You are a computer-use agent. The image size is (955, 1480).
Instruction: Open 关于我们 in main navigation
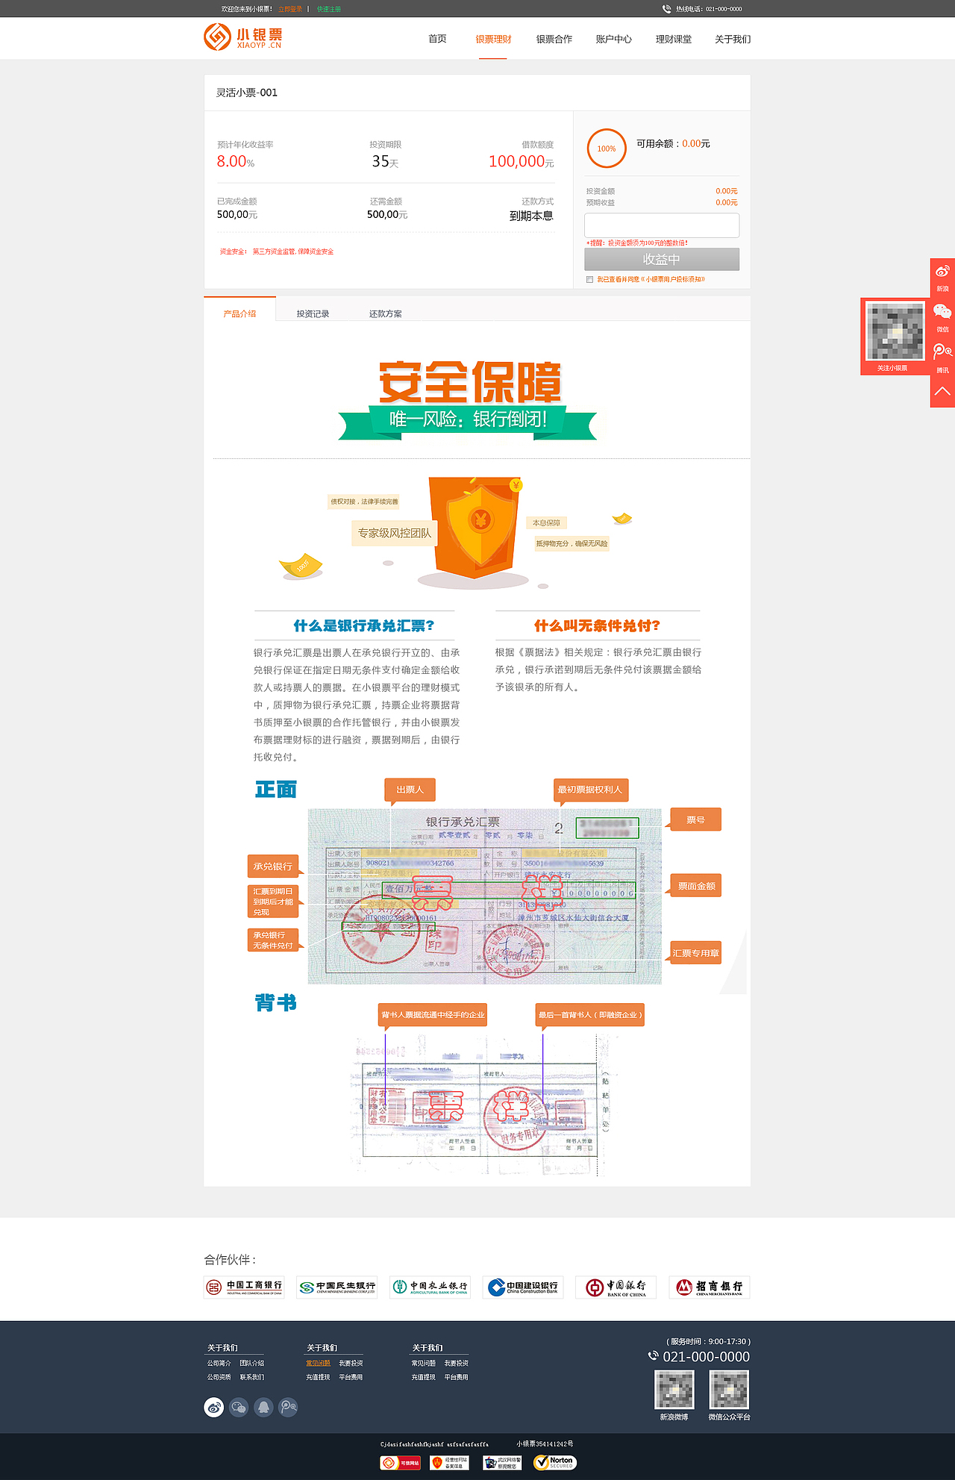[x=733, y=39]
